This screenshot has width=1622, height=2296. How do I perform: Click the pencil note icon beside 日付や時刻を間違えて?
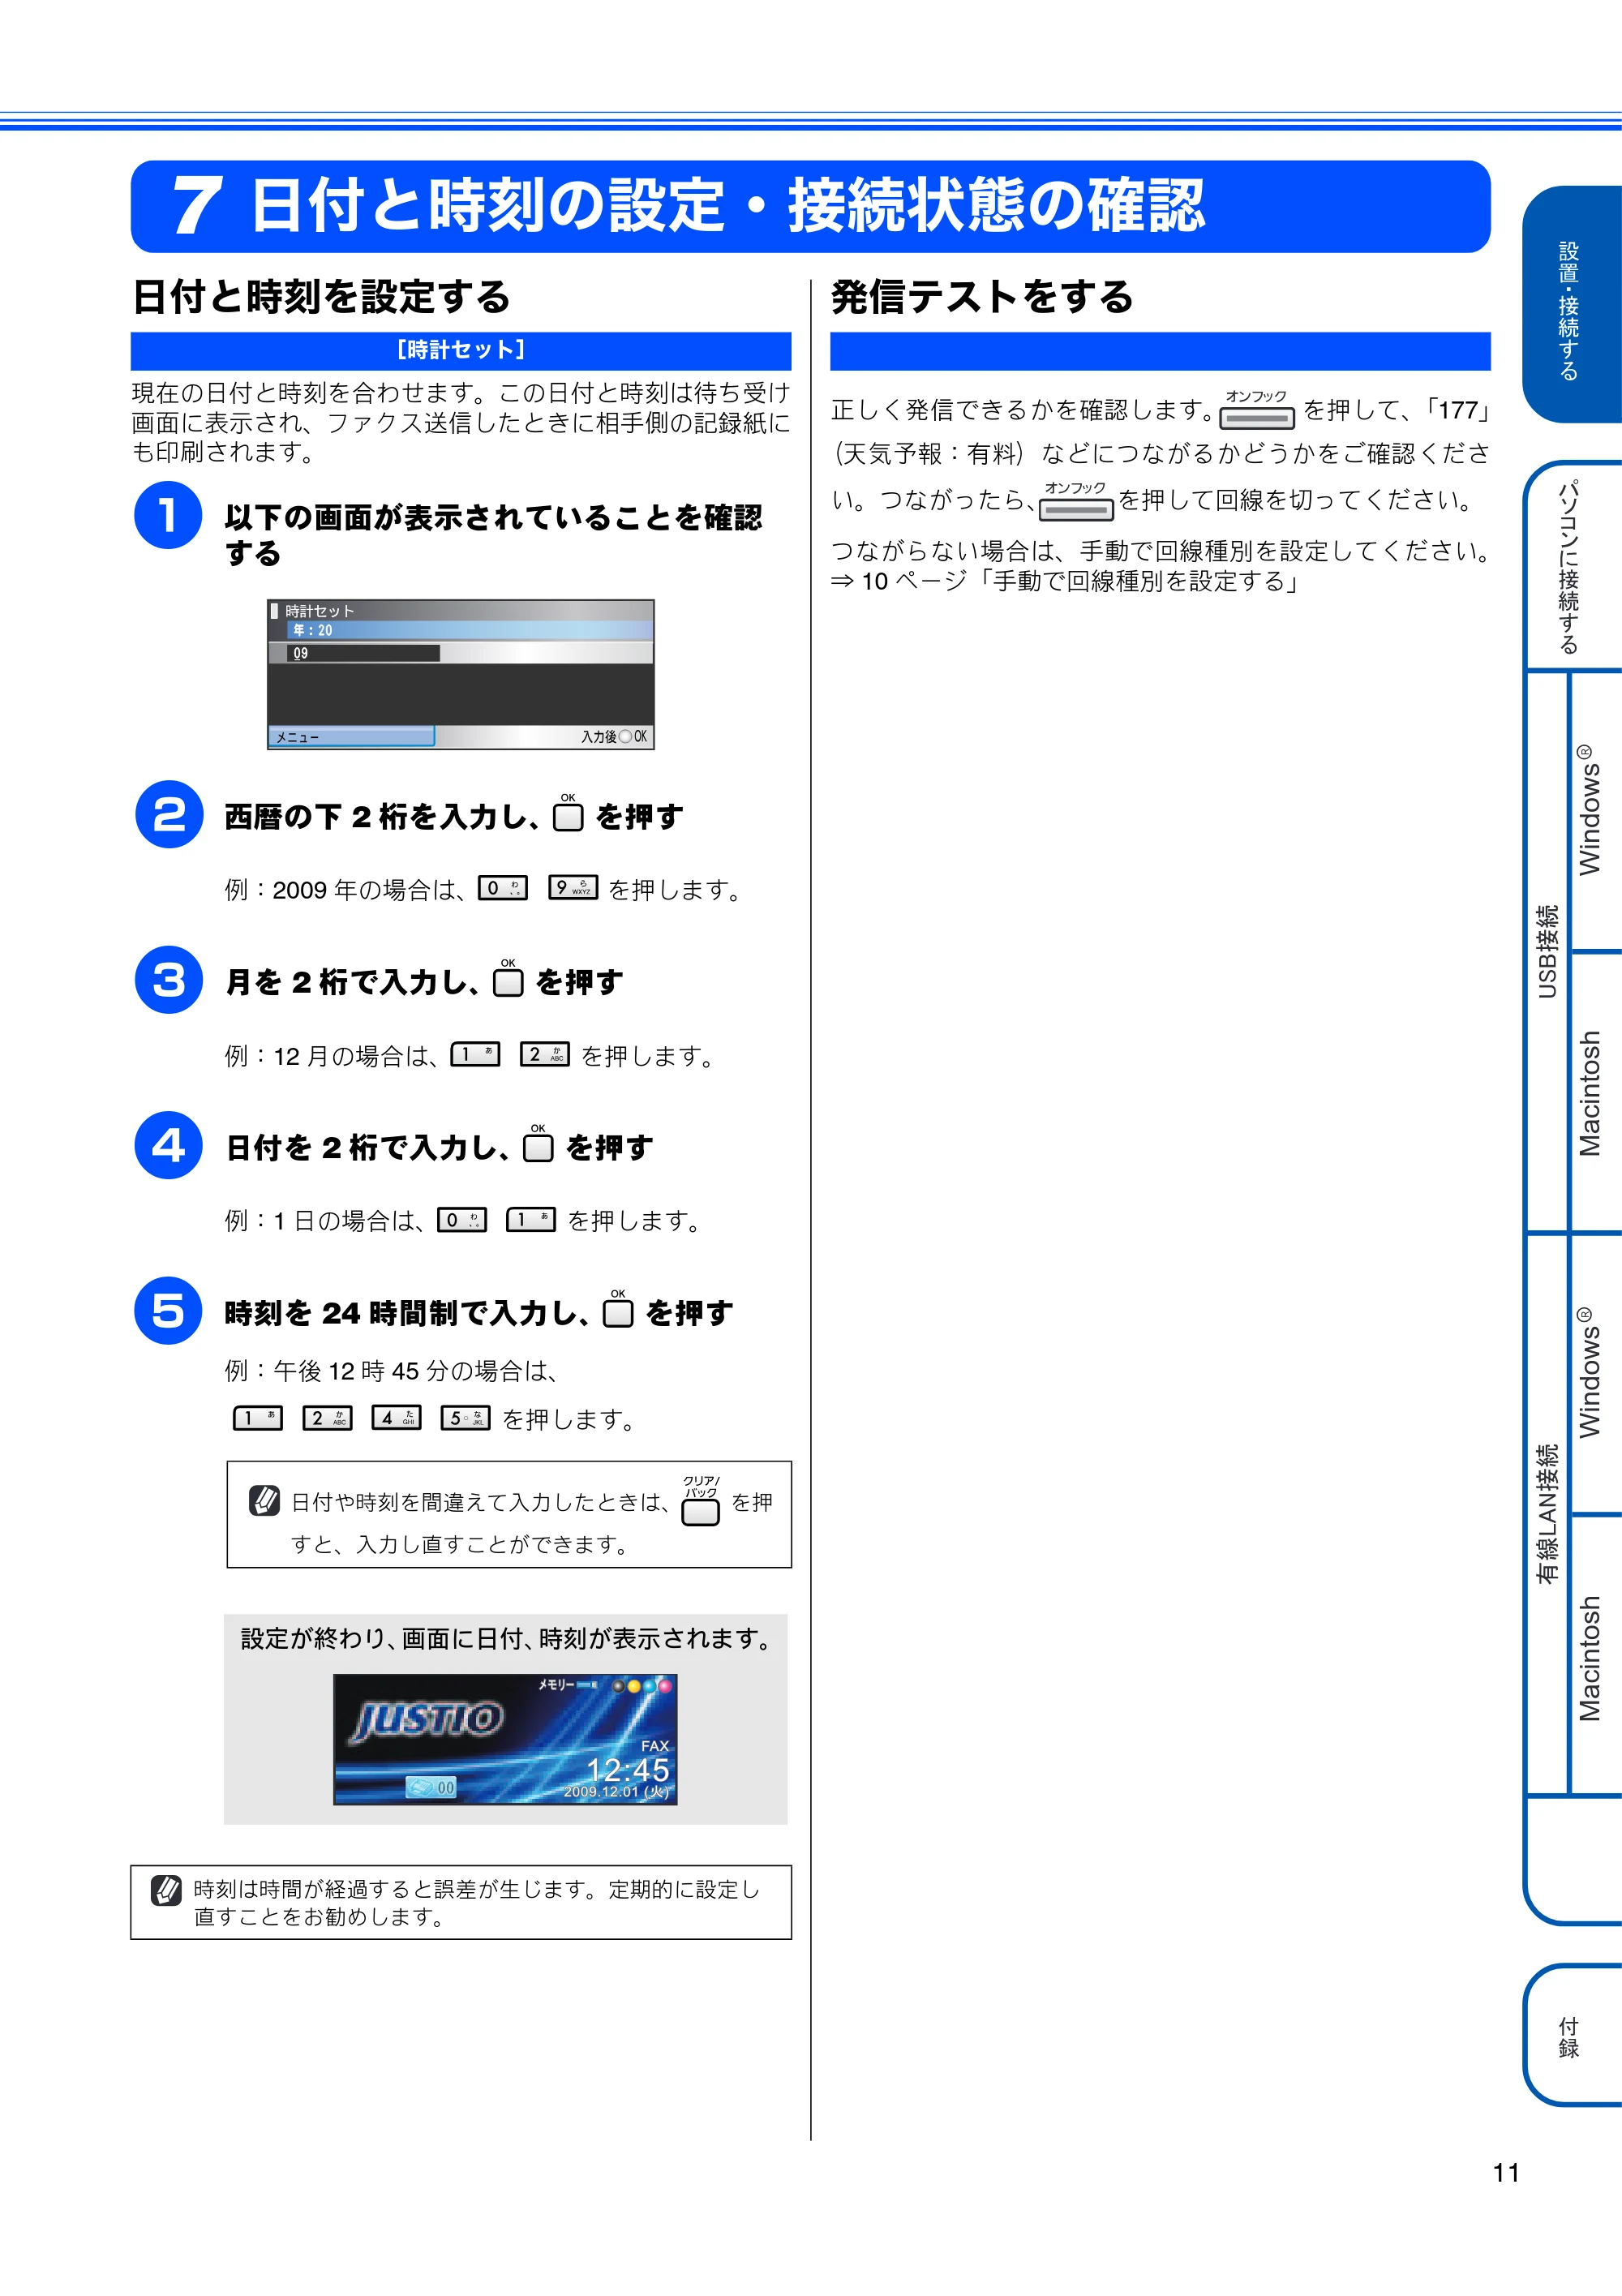coord(264,1500)
